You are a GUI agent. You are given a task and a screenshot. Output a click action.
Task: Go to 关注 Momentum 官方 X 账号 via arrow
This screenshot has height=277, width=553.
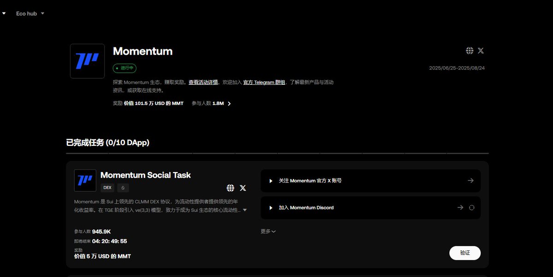(471, 180)
